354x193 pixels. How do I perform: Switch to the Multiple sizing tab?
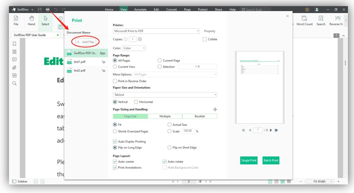165,116
